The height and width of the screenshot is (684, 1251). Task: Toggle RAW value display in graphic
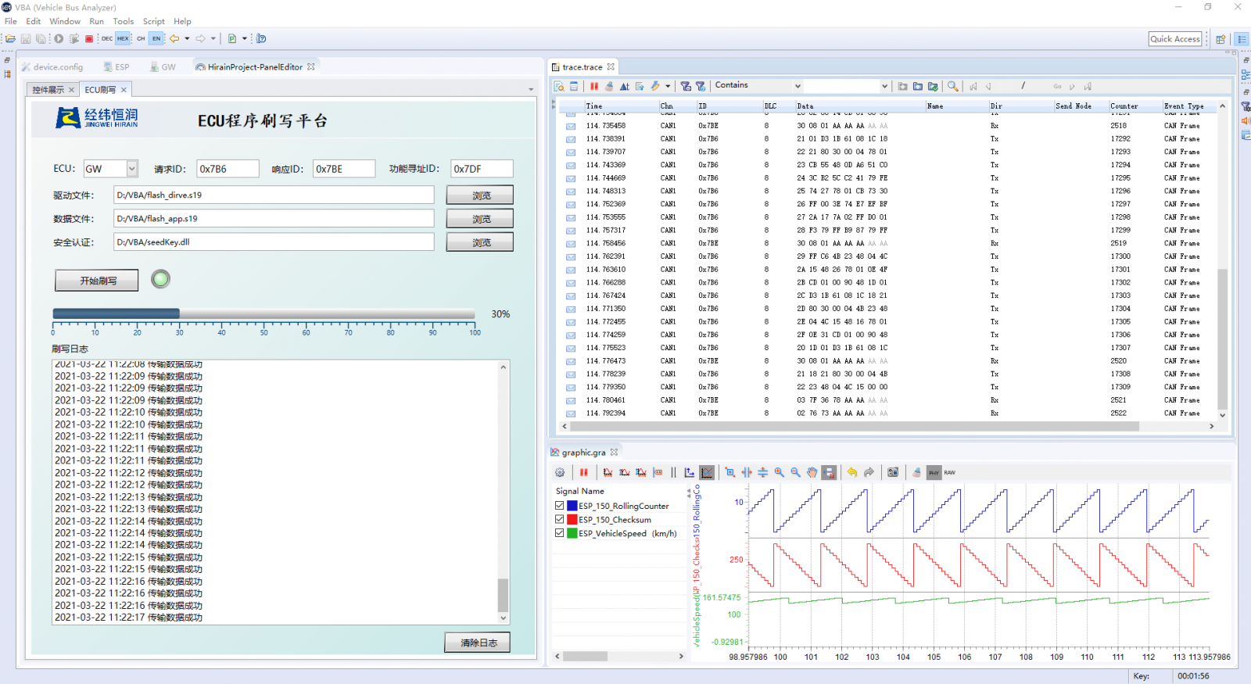tap(950, 472)
